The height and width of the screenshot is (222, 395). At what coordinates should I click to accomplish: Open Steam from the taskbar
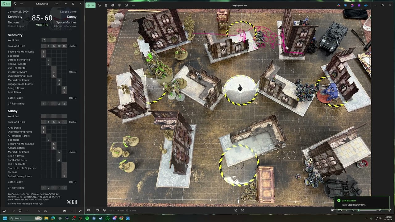[101, 218]
